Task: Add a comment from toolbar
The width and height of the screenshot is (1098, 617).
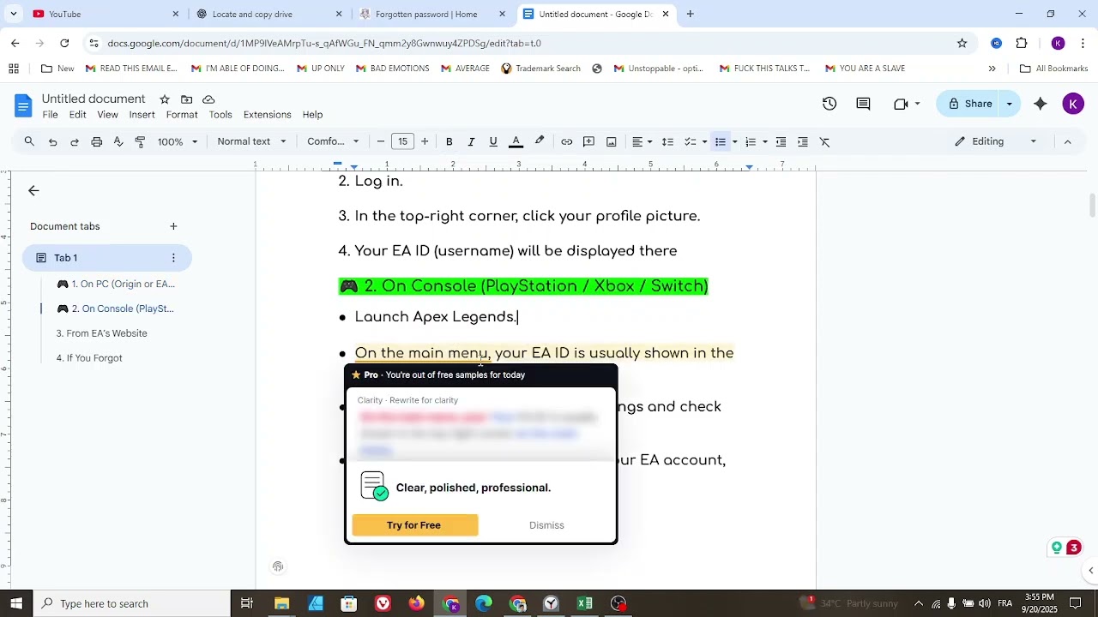Action: pos(589,141)
